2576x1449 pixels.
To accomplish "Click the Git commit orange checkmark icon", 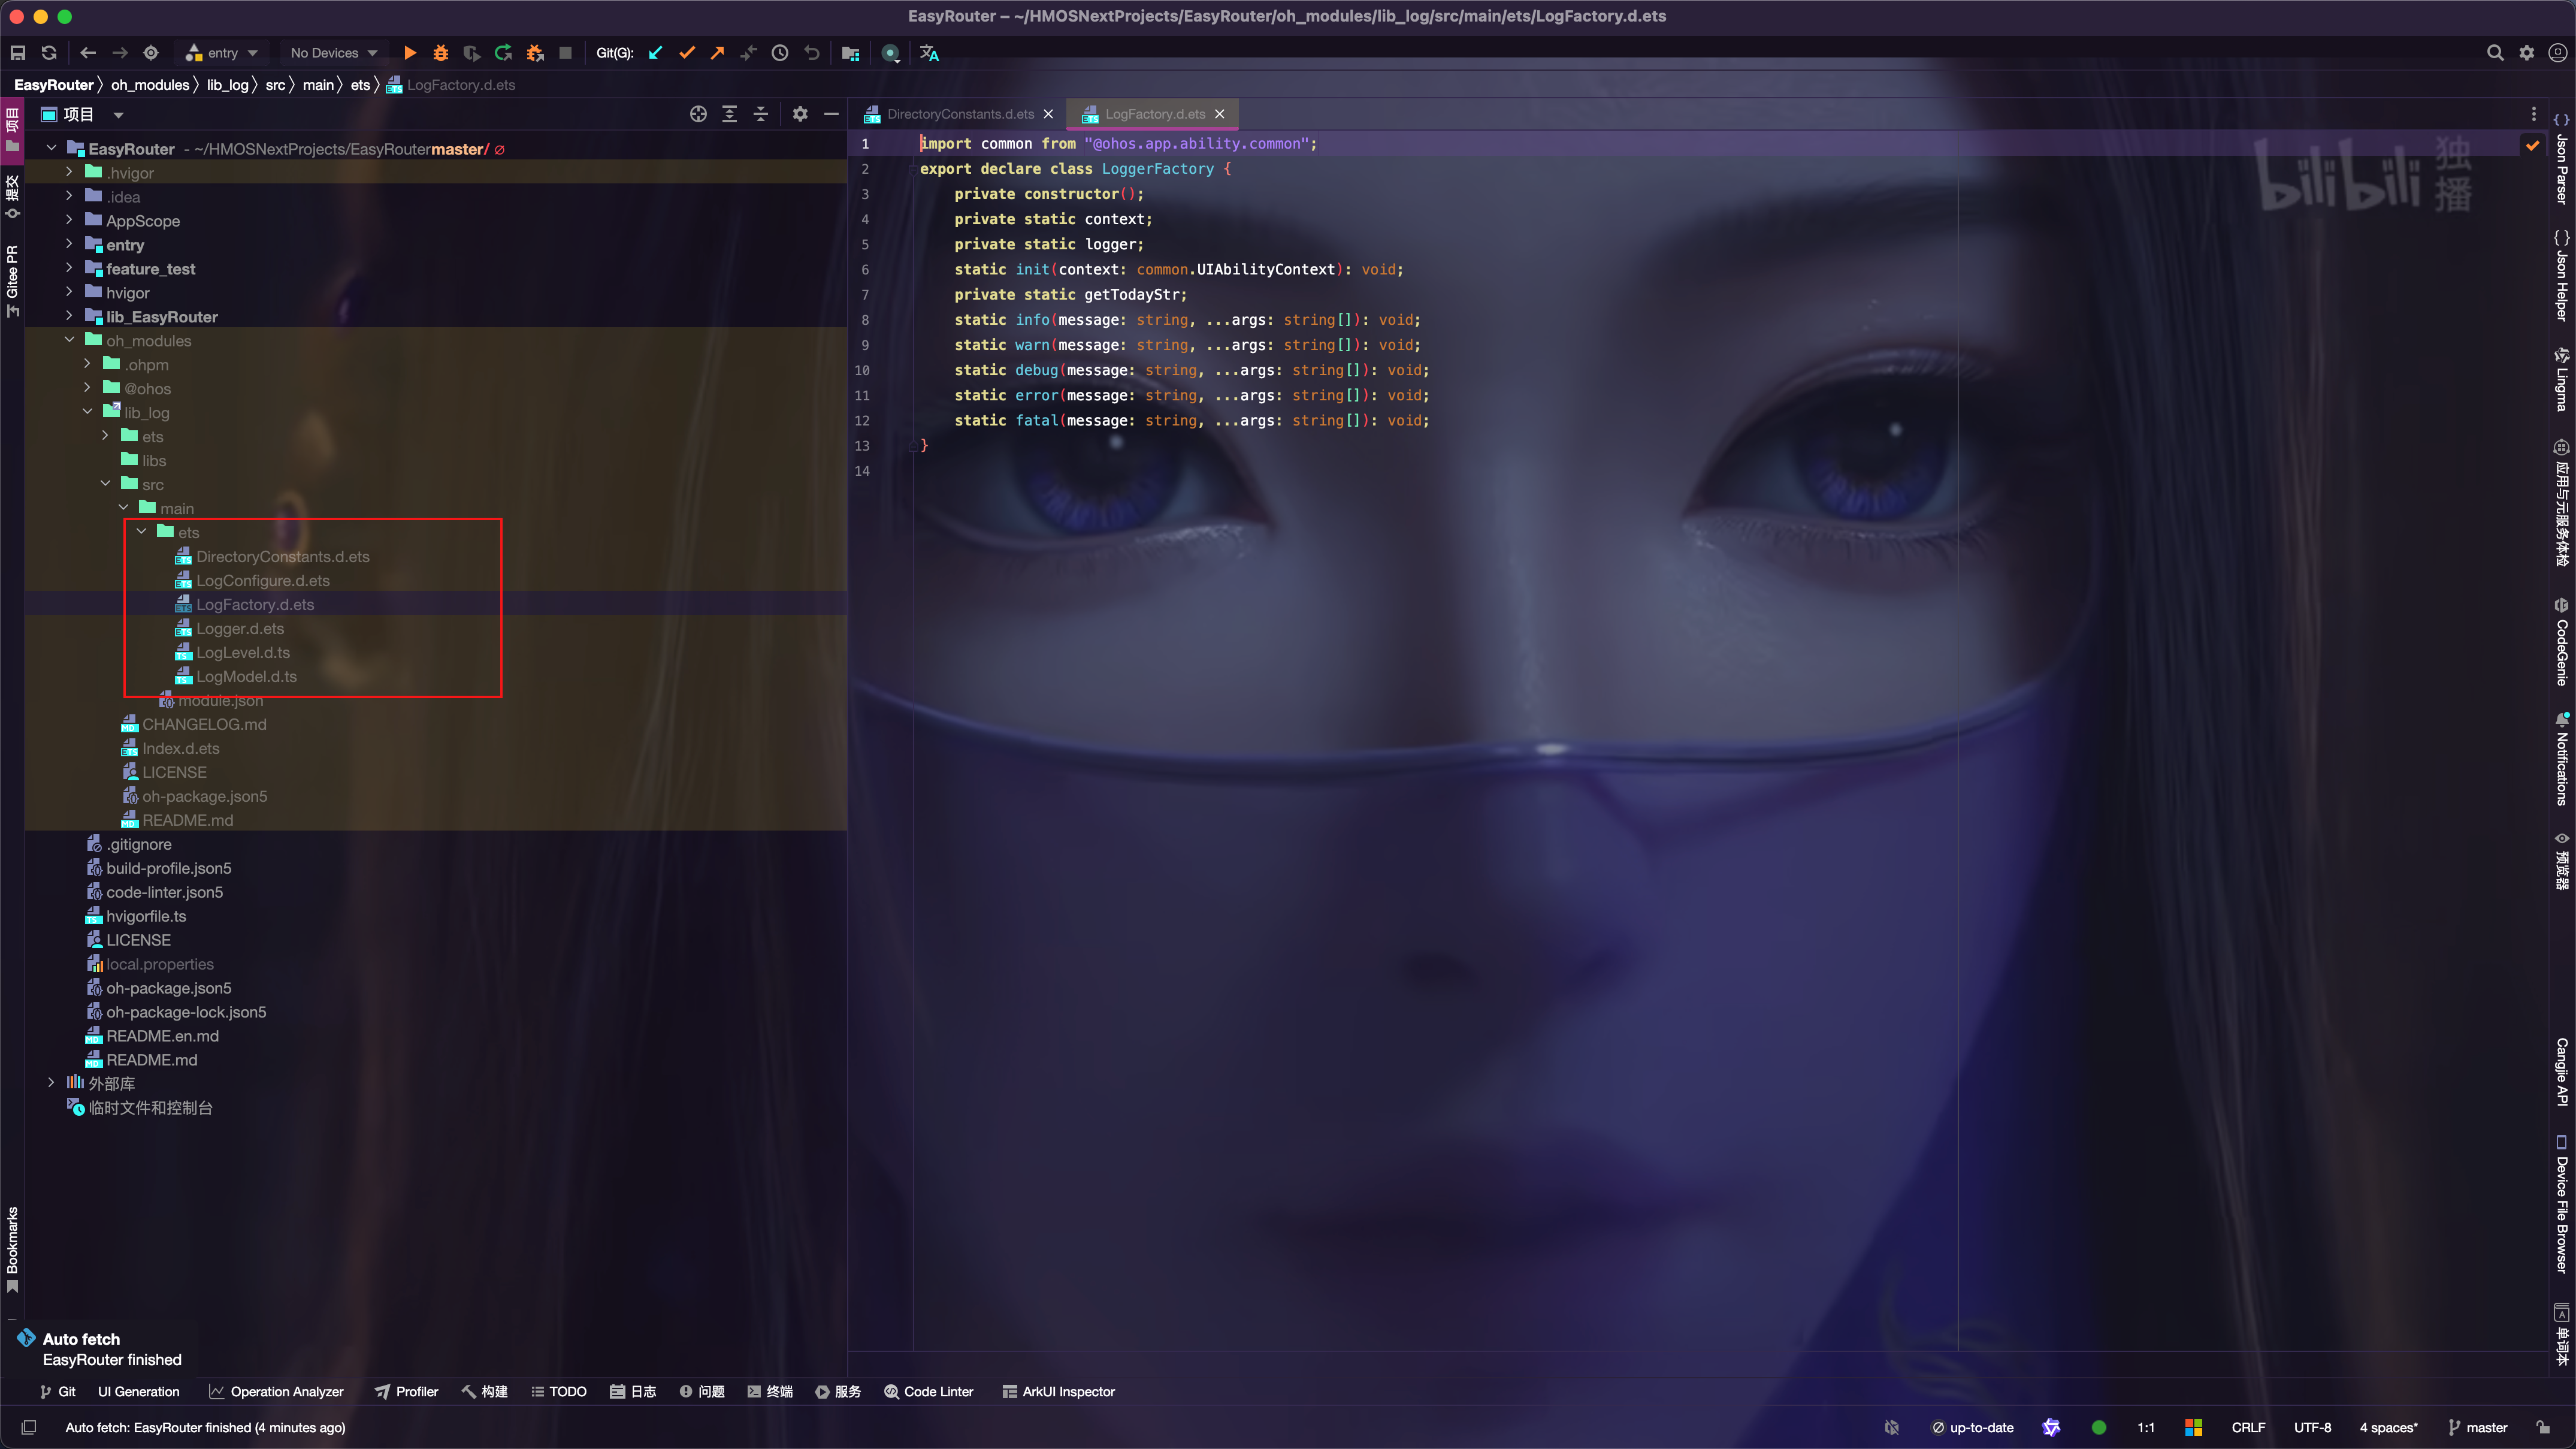I will point(686,53).
